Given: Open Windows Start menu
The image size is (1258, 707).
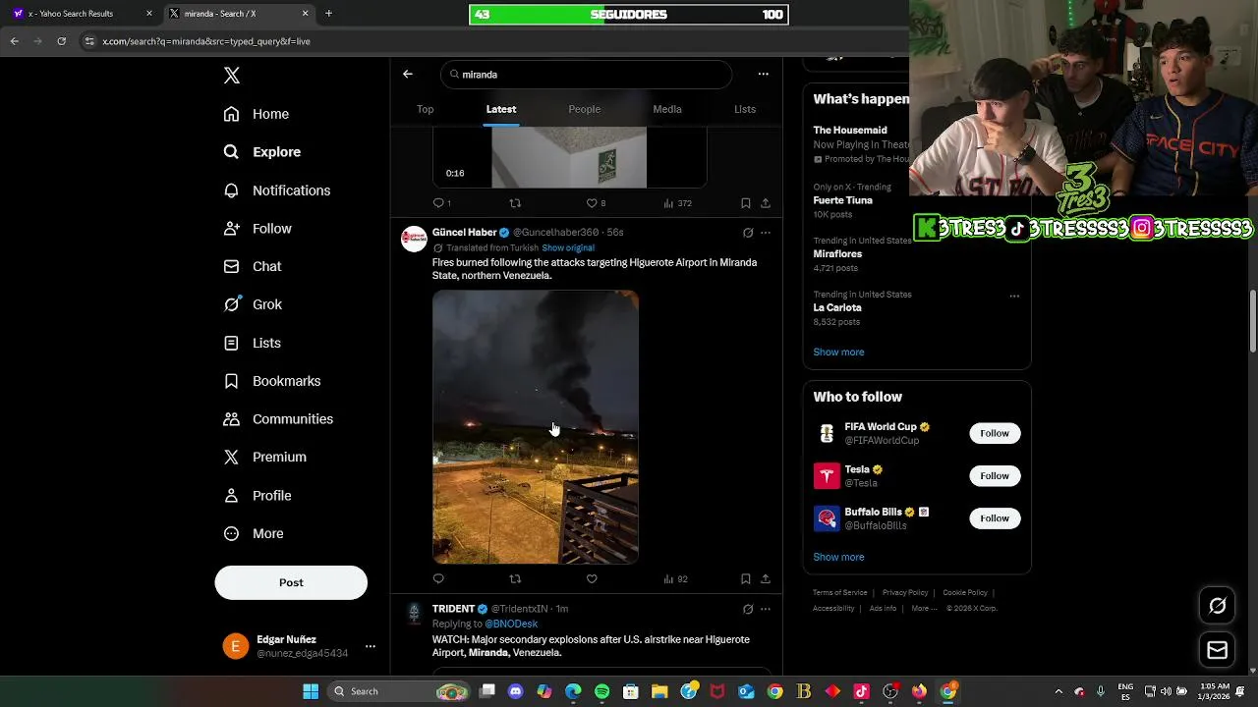Looking at the screenshot, I should tap(311, 691).
